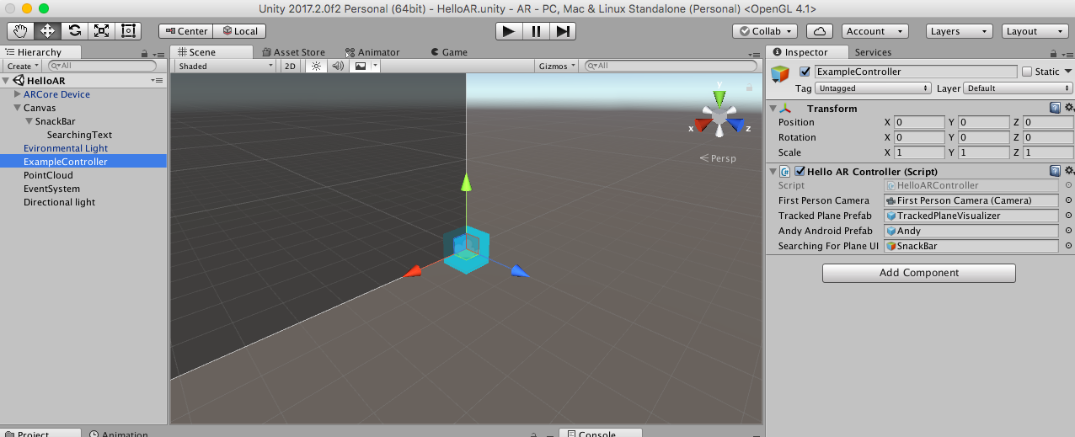Toggle scene effects image icon
1075x437 pixels.
point(360,66)
